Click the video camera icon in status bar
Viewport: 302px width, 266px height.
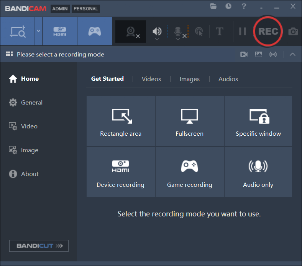point(244,55)
